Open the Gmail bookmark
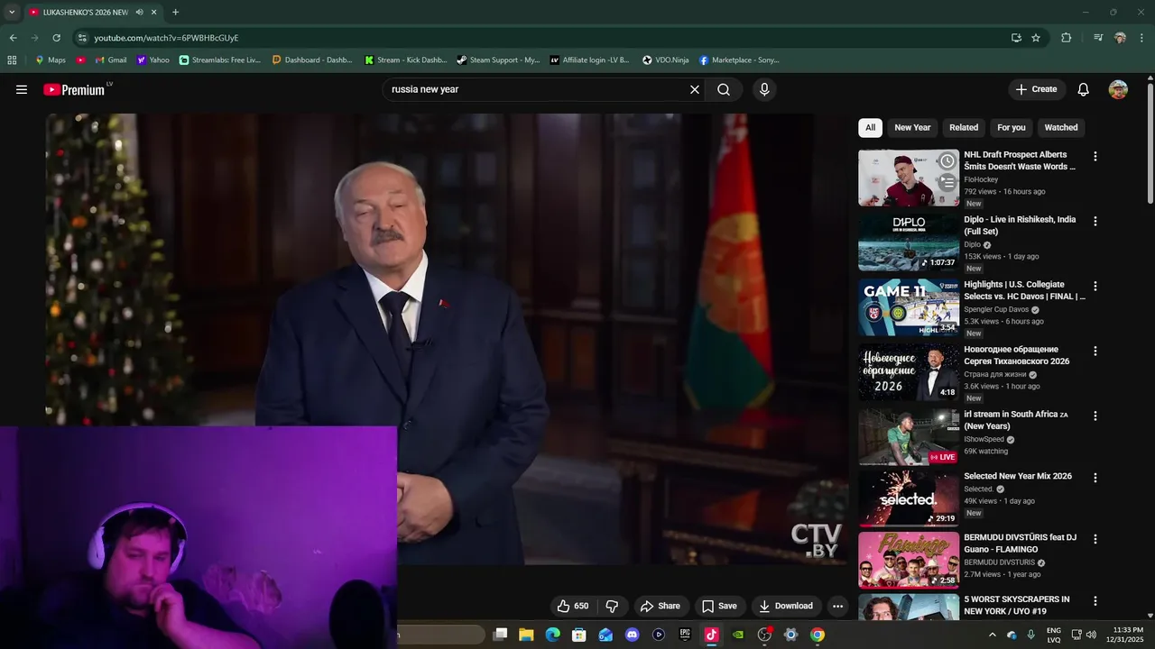This screenshot has height=649, width=1155. click(111, 60)
